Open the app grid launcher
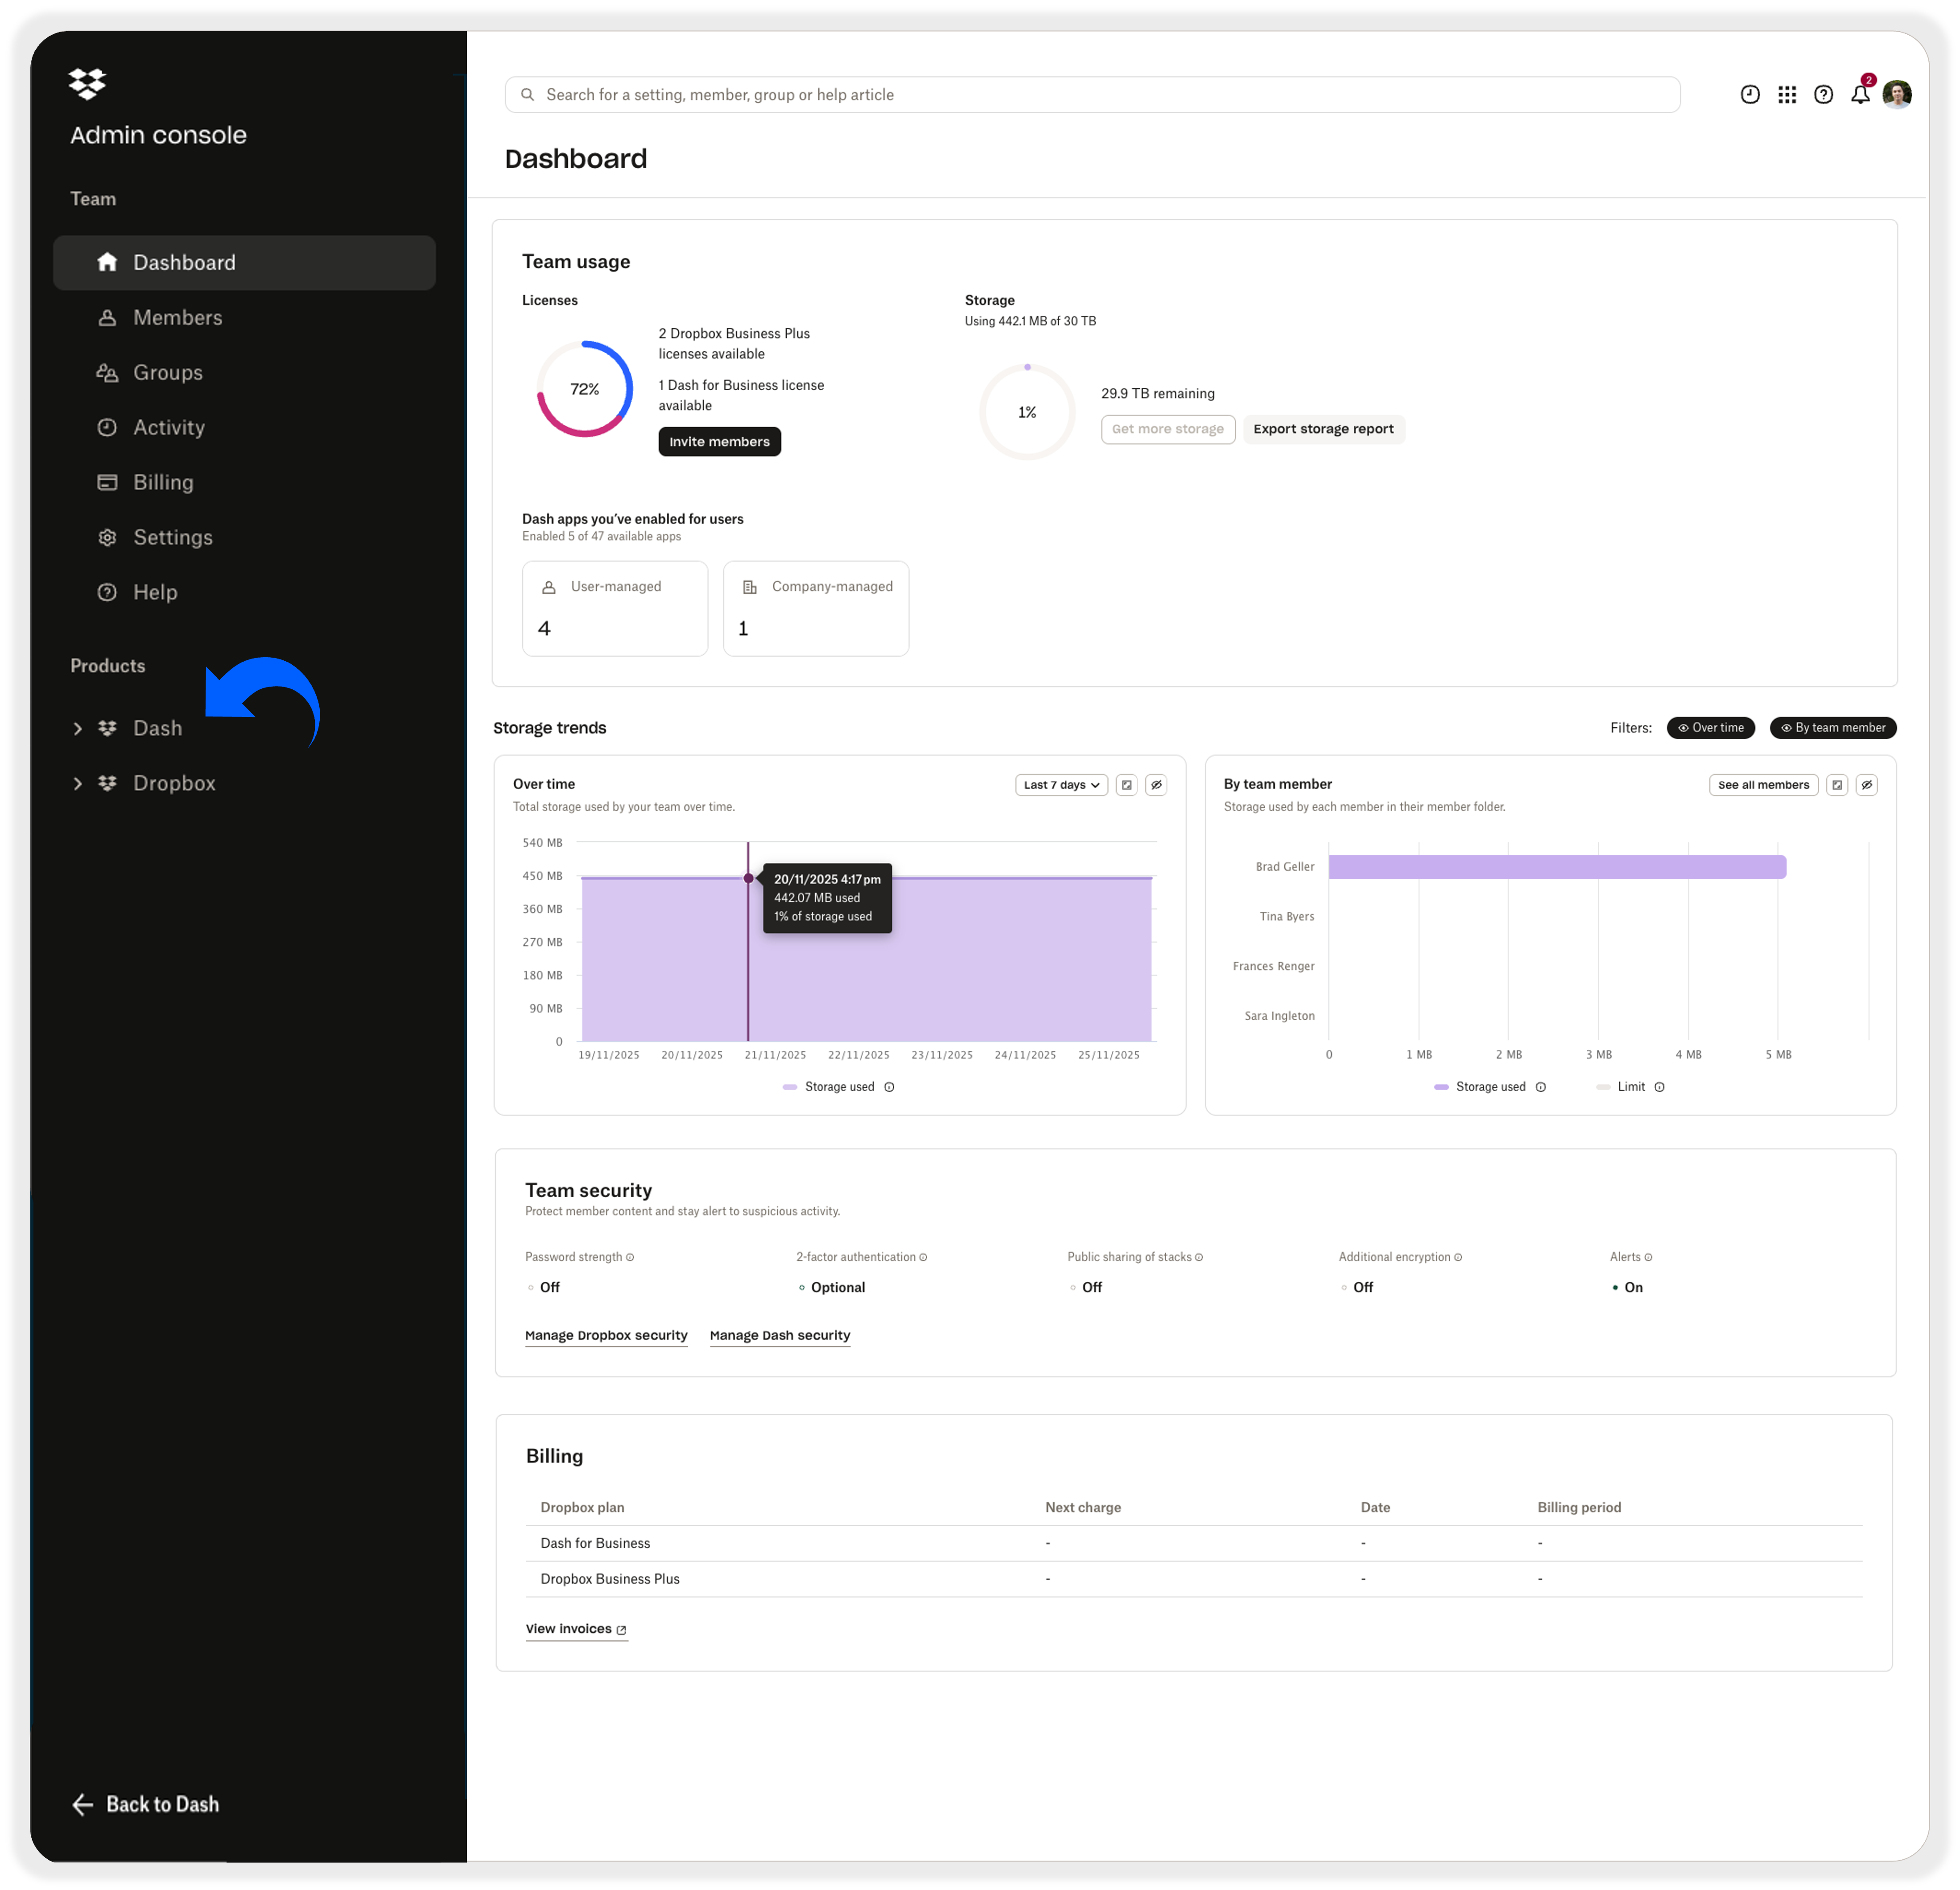The width and height of the screenshot is (1960, 1890). click(x=1788, y=94)
